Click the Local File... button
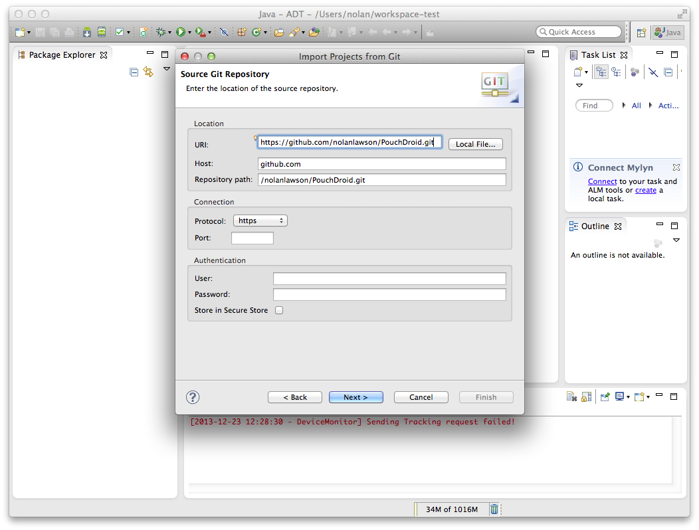699x530 pixels. pyautogui.click(x=475, y=144)
